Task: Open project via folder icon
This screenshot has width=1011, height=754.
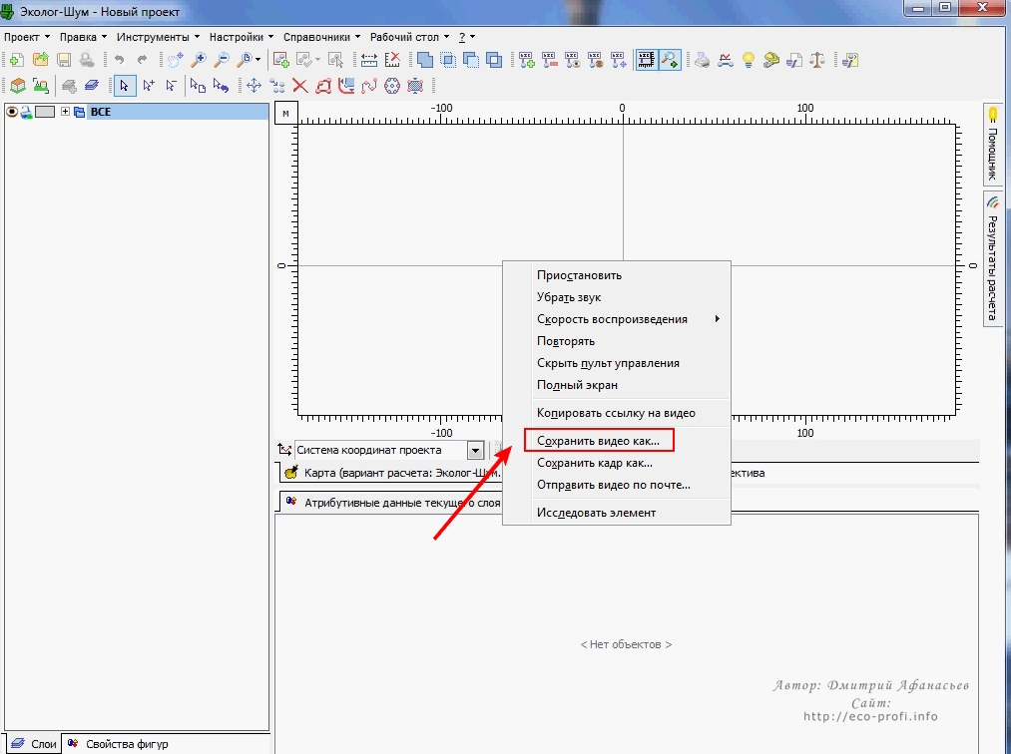Action: pyautogui.click(x=41, y=61)
